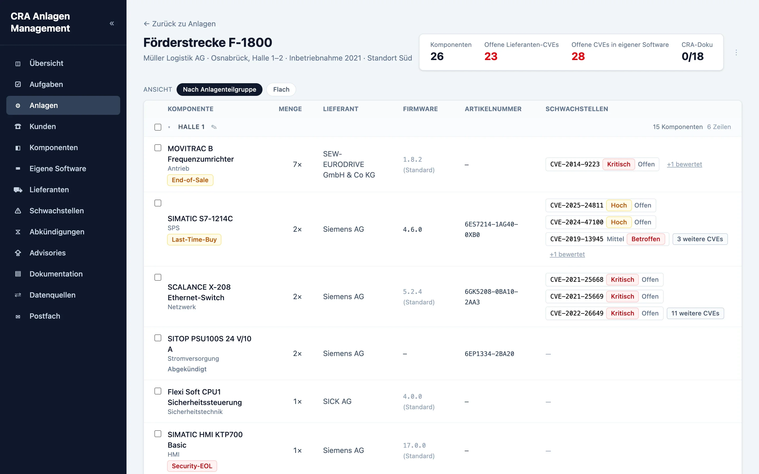Click the End-of-Sale badge
The height and width of the screenshot is (474, 759).
click(x=190, y=180)
